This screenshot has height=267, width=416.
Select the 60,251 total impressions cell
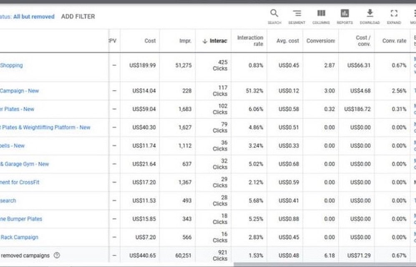coord(183,255)
